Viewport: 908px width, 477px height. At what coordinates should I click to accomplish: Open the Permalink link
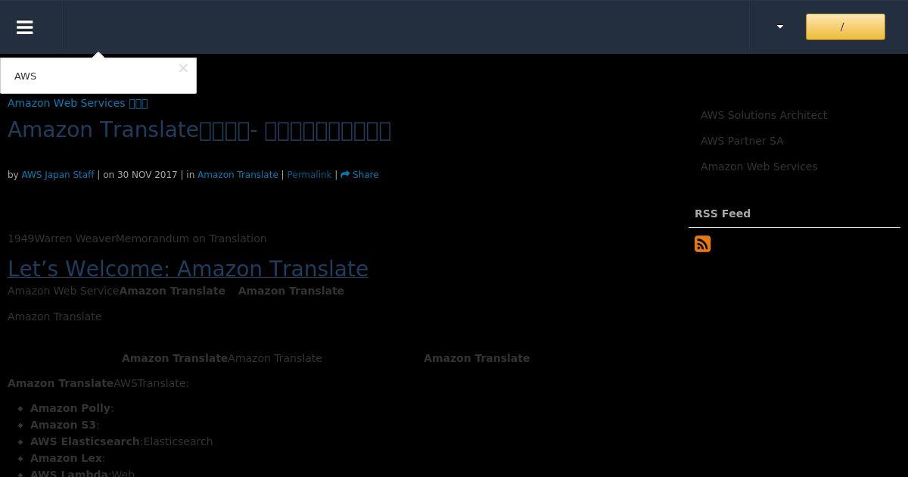click(309, 175)
